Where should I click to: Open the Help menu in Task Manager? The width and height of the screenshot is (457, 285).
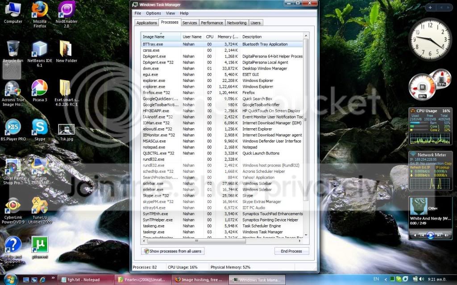point(184,13)
